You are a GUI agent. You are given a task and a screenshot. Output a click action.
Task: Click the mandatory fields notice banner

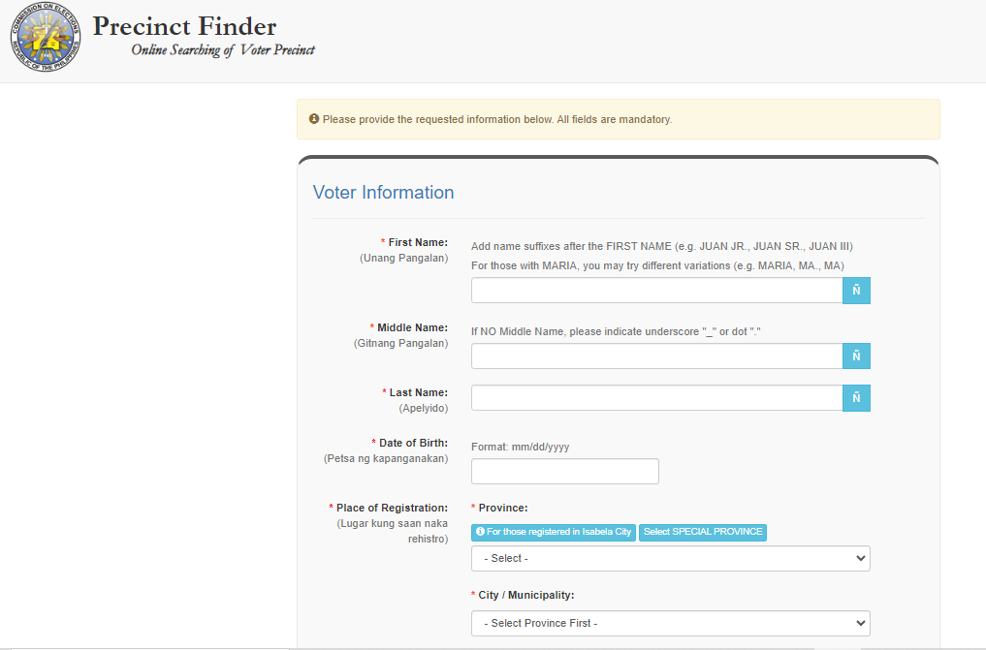coord(619,118)
